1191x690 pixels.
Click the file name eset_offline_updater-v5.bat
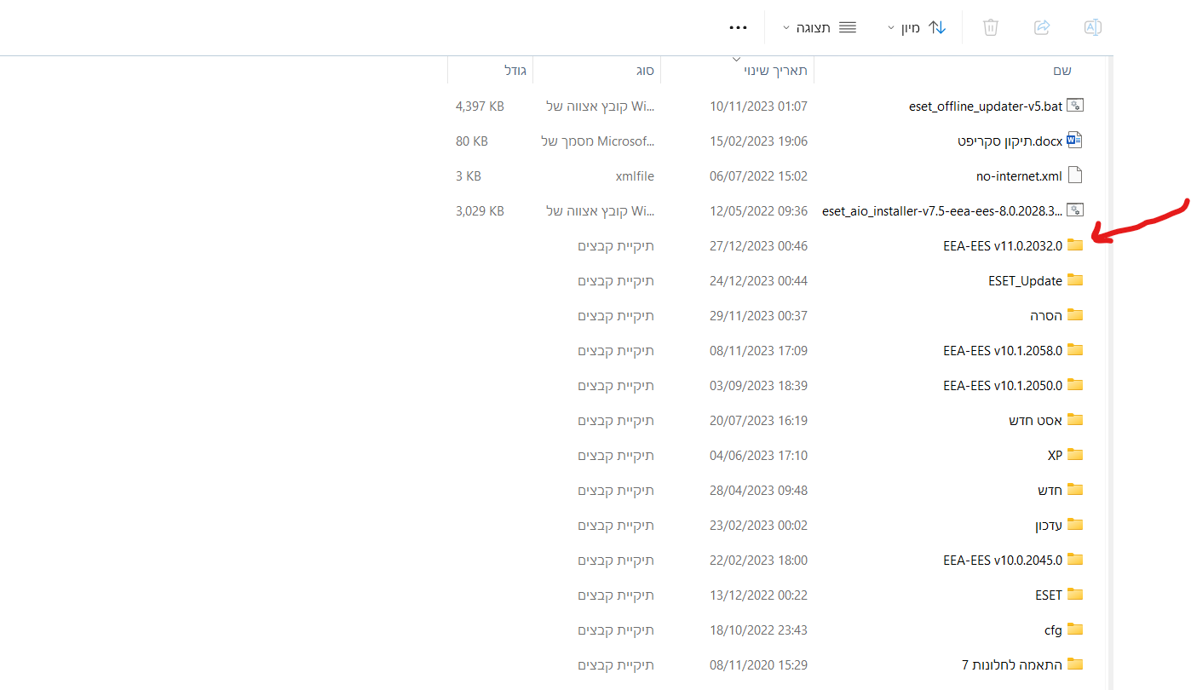986,106
